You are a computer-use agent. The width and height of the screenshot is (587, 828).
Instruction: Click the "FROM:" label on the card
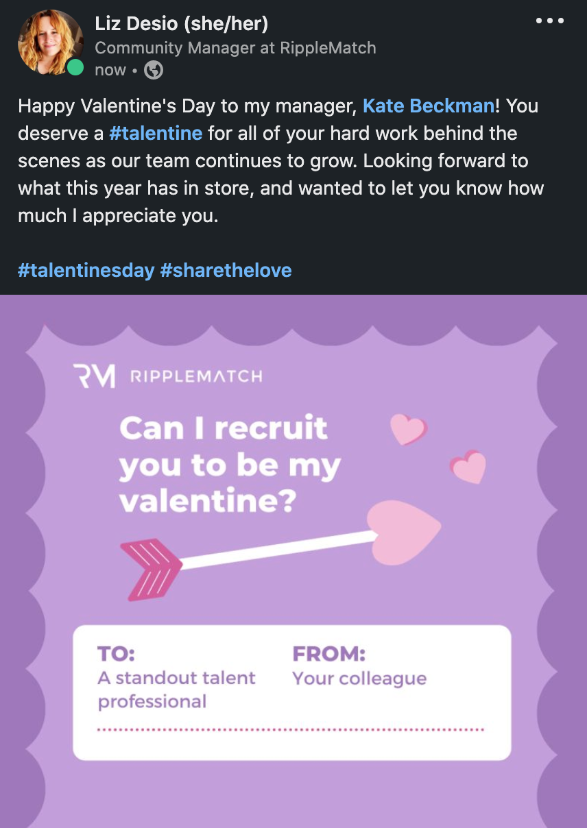(x=328, y=654)
